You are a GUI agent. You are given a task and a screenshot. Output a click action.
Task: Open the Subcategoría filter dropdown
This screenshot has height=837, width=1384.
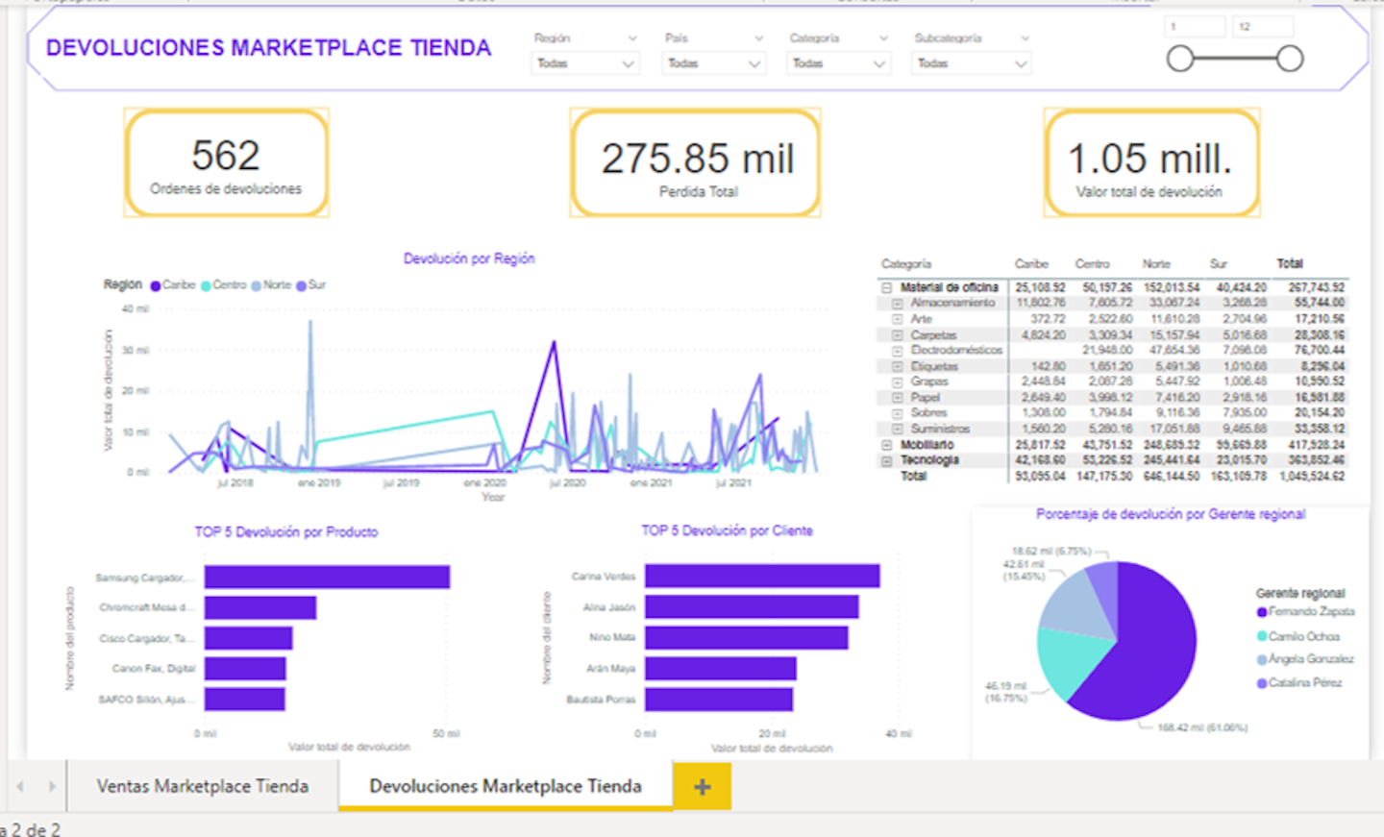[x=970, y=63]
